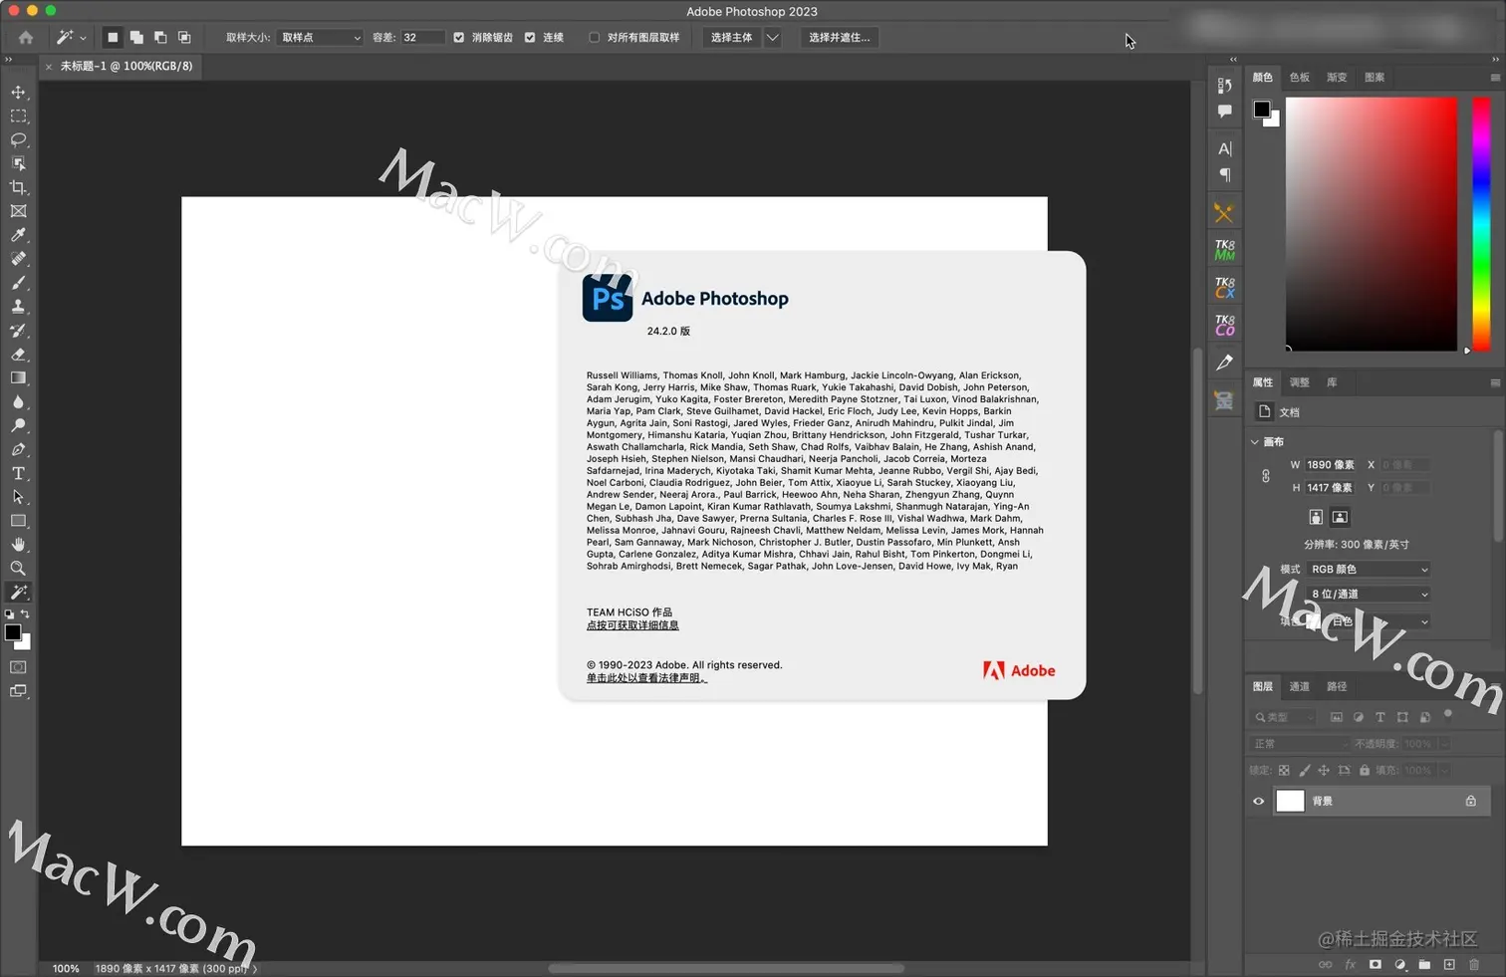The image size is (1506, 977).
Task: Switch to the 调整 adjustments tab
Action: click(1300, 382)
